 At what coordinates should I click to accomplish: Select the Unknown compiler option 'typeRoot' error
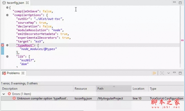coord(42,98)
